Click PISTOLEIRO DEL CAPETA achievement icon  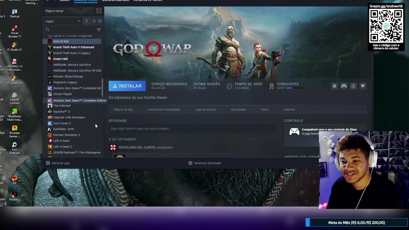point(113,147)
